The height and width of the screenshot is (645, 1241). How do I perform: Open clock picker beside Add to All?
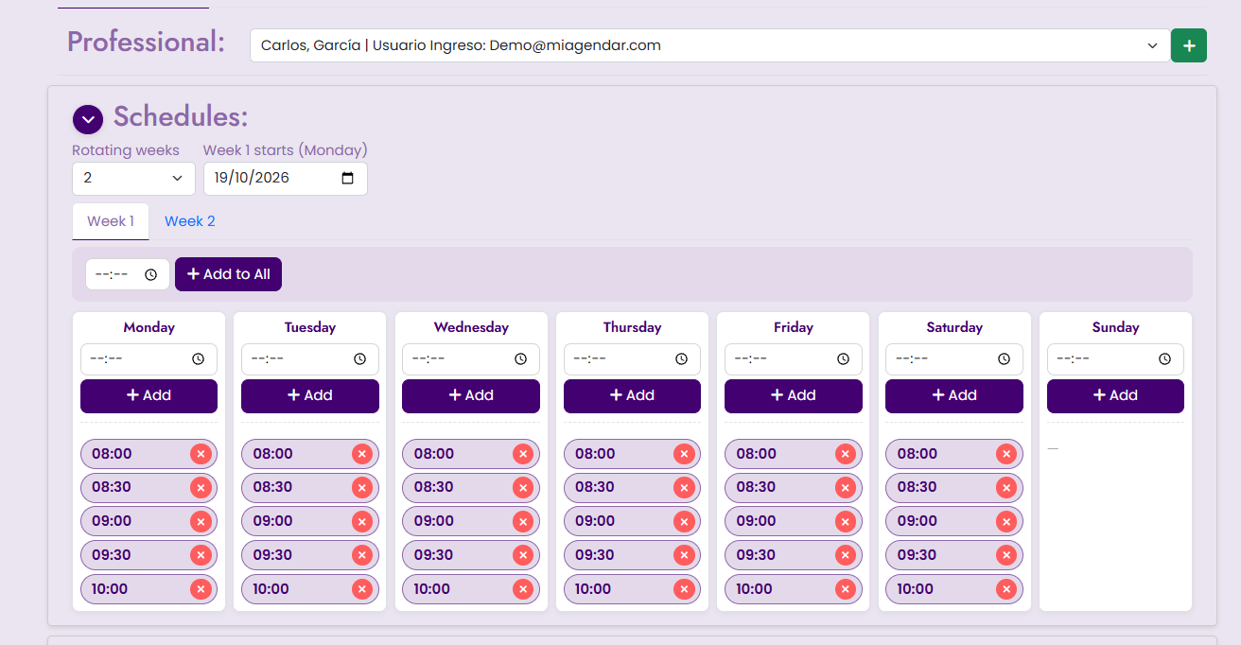pos(150,274)
